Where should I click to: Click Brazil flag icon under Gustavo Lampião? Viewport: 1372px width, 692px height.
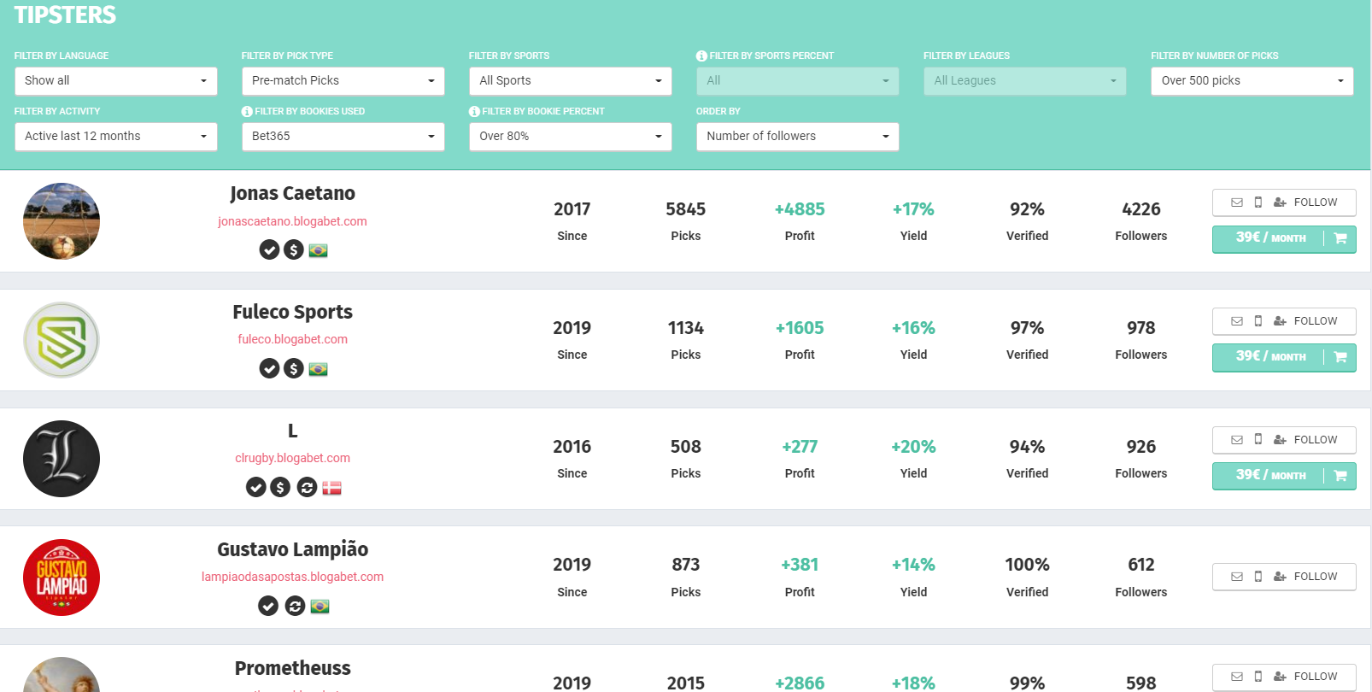pos(320,607)
